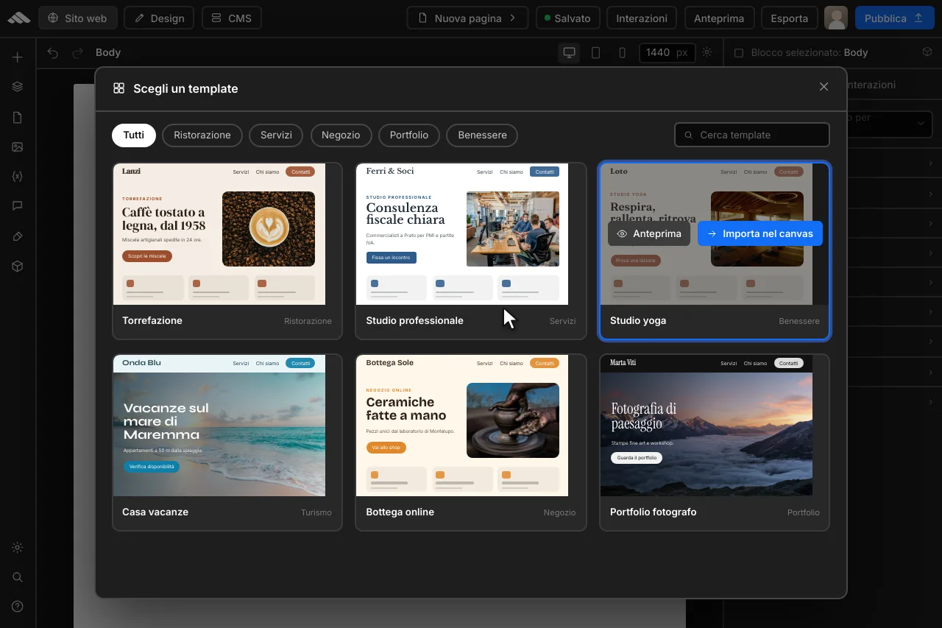The height and width of the screenshot is (628, 942).
Task: Switch to tablet viewport
Action: click(596, 53)
